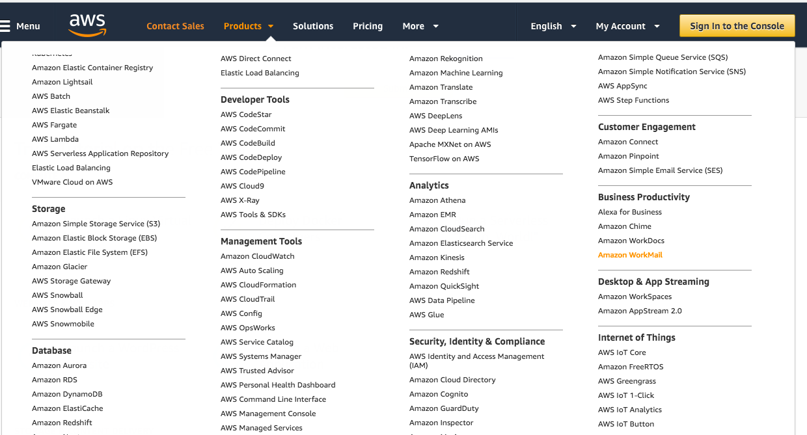
Task: Open Amazon GuardDuty
Action: coord(444,408)
